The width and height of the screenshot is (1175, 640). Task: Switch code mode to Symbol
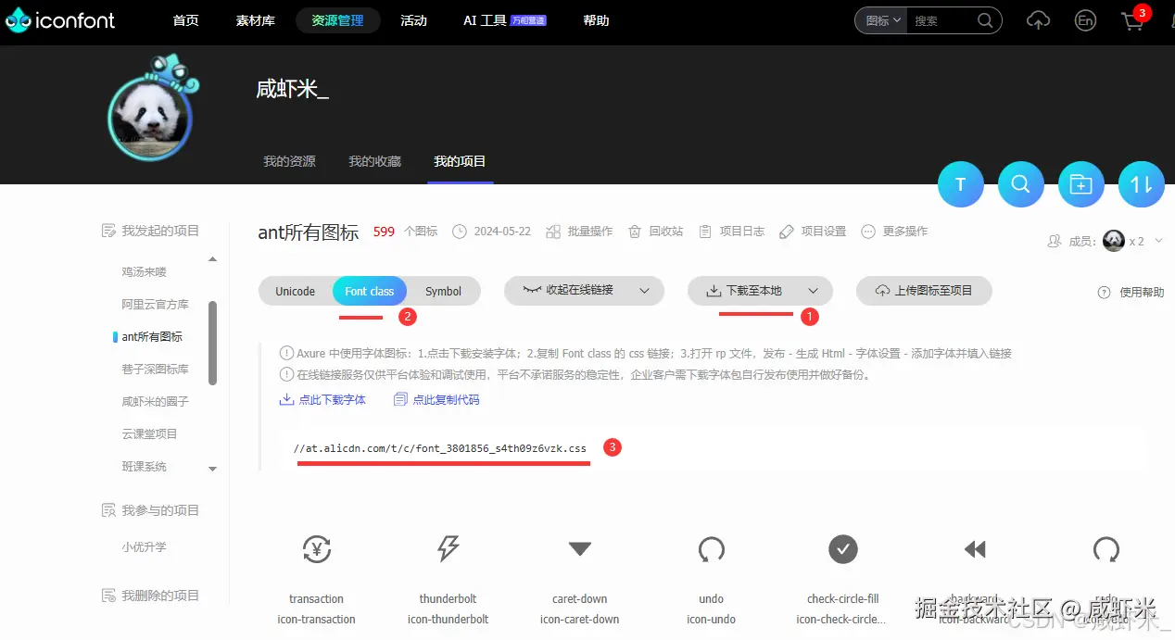444,290
